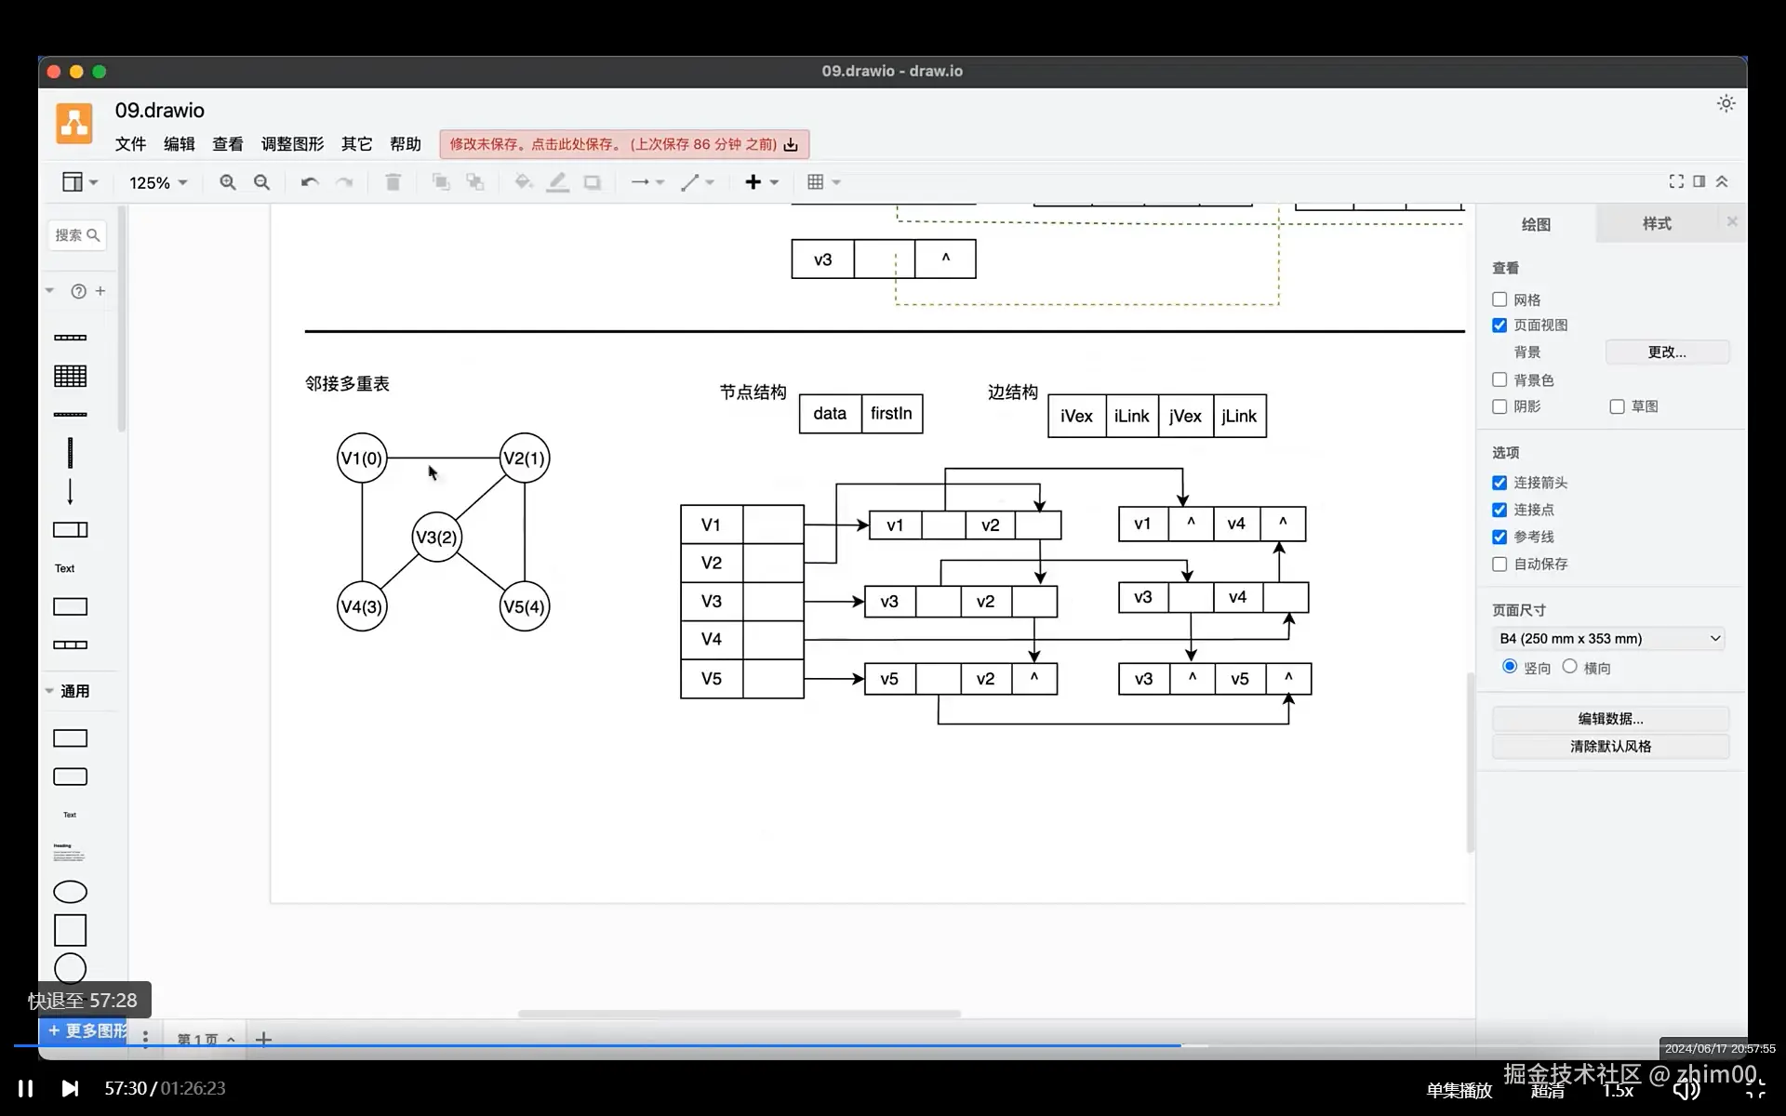The image size is (1786, 1116).
Task: Click the unsaved changes warning banner
Action: [x=623, y=144]
